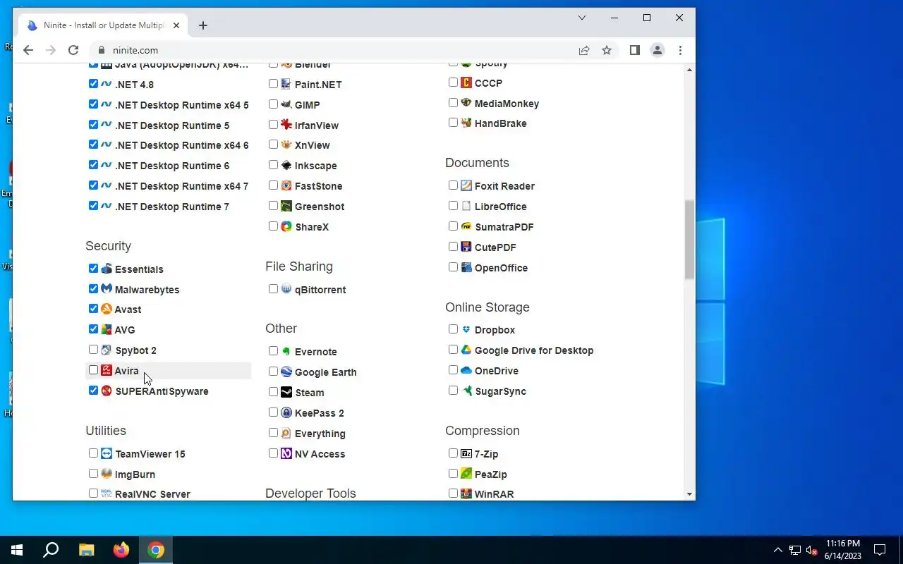Select the Ninite browser tab

coord(104,25)
